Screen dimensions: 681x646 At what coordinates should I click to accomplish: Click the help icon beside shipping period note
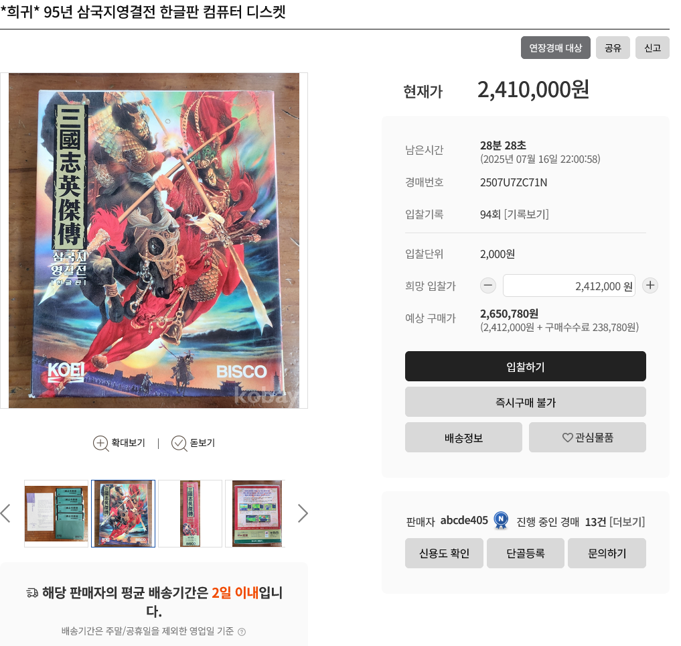[x=242, y=632]
